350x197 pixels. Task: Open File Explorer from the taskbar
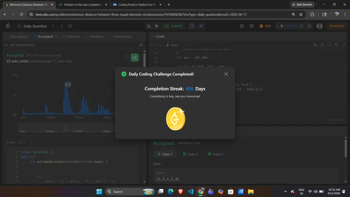[x=251, y=192]
